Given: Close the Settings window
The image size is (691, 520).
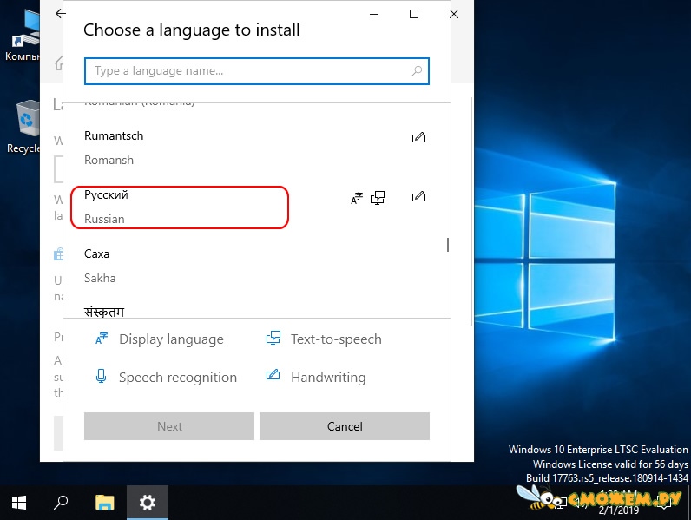Looking at the screenshot, I should tap(454, 14).
